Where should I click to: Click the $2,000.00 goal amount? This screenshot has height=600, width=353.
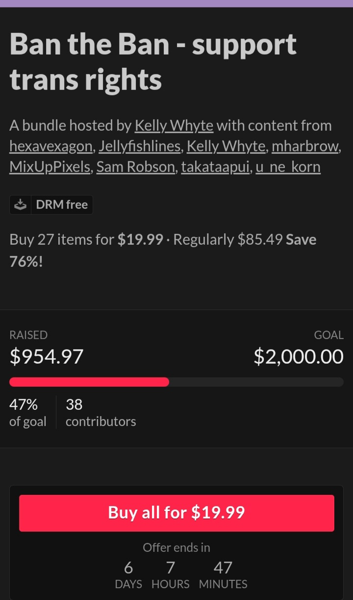[x=298, y=356]
